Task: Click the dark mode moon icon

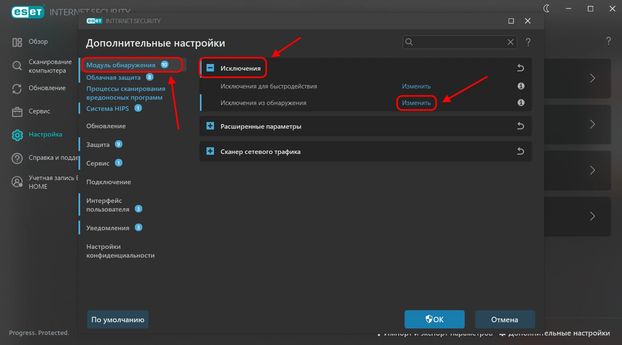Action: coord(546,9)
